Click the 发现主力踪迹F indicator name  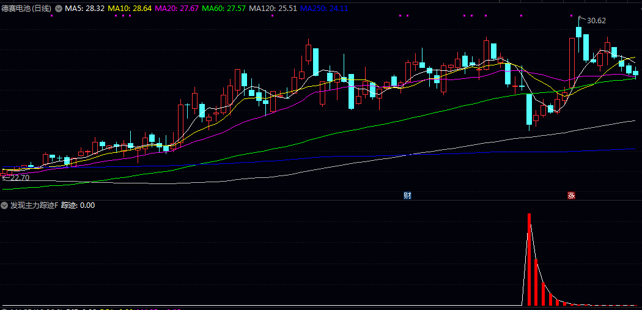[34, 205]
